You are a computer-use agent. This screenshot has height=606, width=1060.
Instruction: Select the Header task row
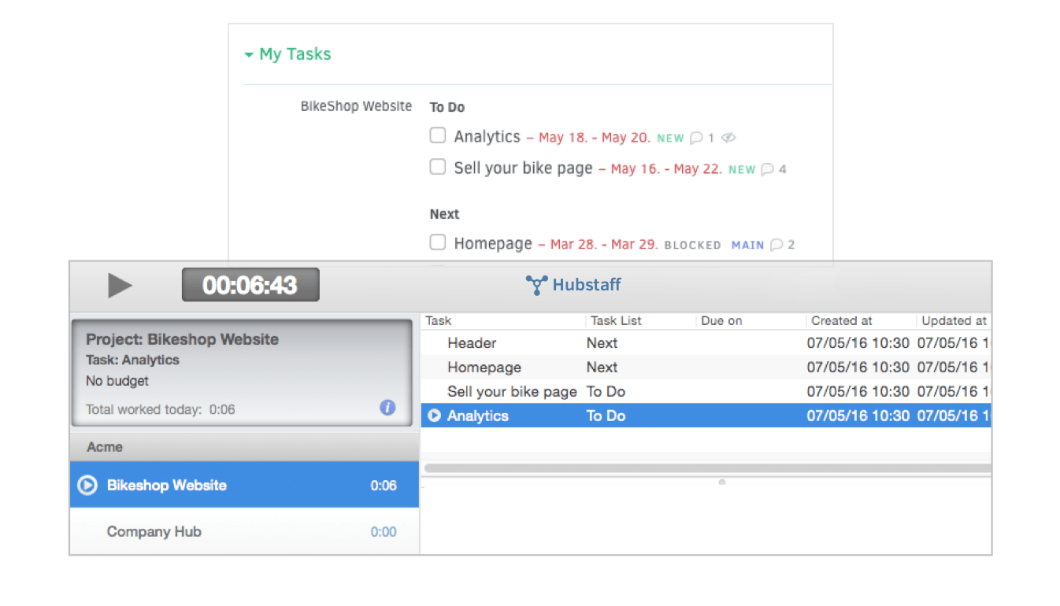(x=706, y=343)
